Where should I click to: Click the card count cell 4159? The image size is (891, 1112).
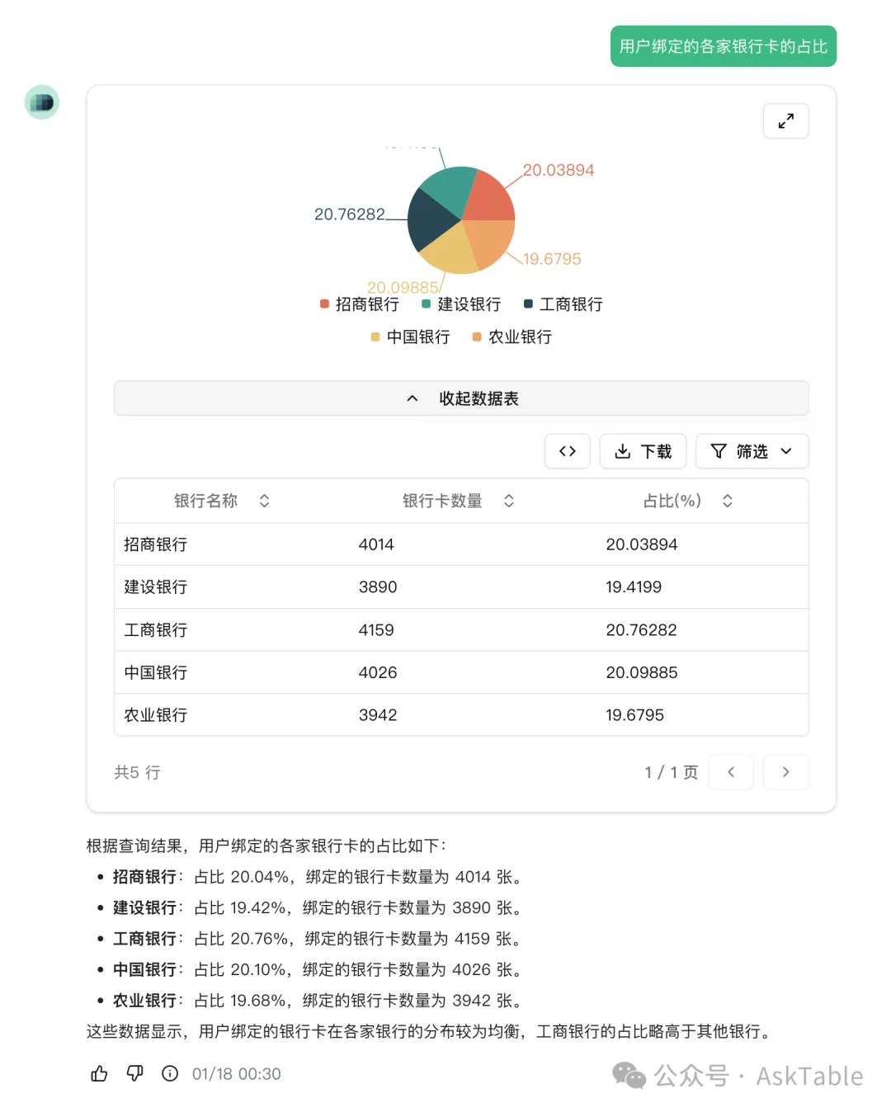click(376, 630)
